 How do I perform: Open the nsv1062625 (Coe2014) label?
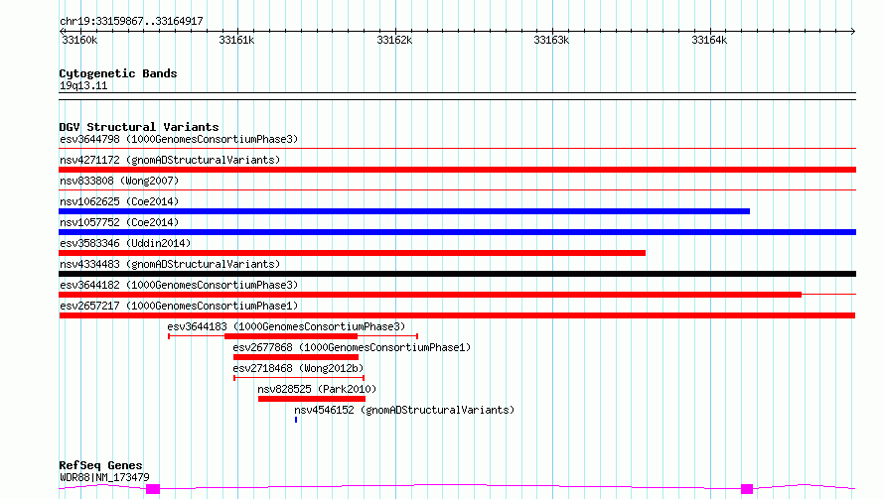point(119,201)
